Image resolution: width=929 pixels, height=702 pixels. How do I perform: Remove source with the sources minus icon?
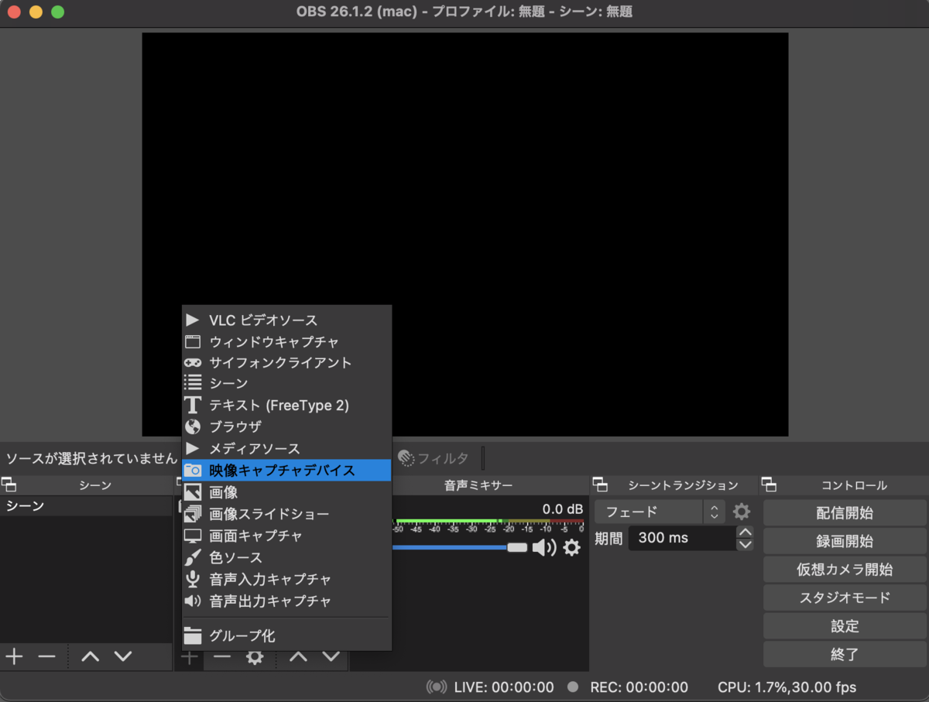(222, 657)
